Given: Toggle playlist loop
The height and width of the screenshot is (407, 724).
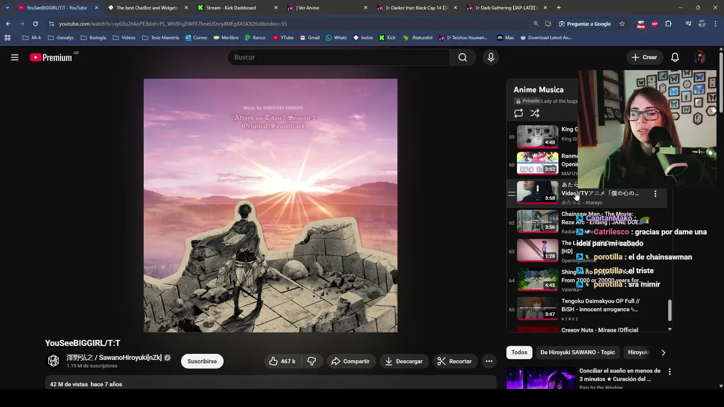Looking at the screenshot, I should (x=518, y=113).
